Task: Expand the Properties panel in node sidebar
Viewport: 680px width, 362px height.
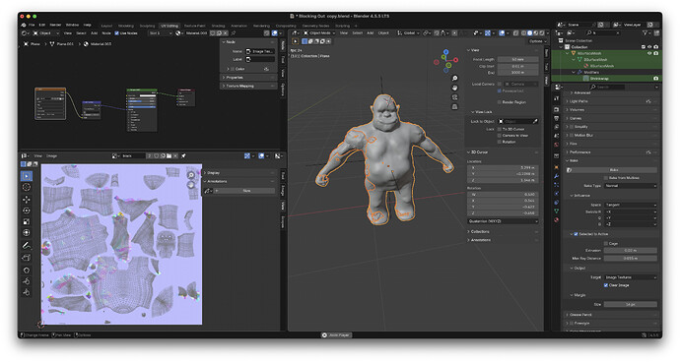Action: 248,78
